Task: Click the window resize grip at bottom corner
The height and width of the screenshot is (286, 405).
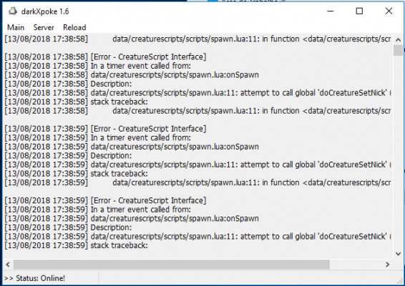Action: coord(400,281)
